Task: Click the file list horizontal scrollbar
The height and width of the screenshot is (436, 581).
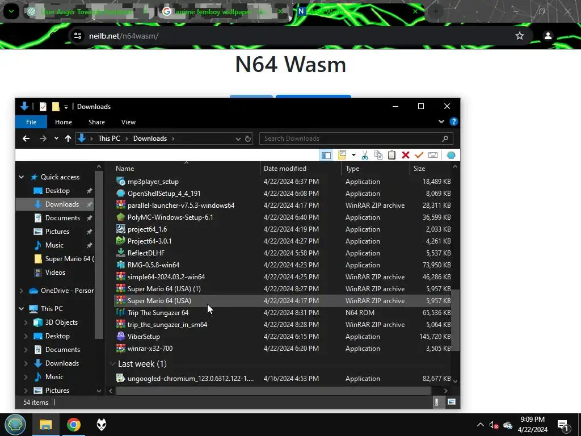Action: coord(273,391)
